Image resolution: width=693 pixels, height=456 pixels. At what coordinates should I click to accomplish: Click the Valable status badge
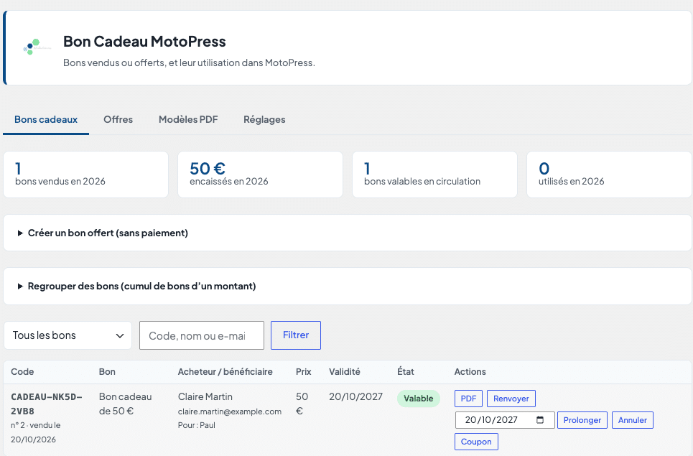418,399
